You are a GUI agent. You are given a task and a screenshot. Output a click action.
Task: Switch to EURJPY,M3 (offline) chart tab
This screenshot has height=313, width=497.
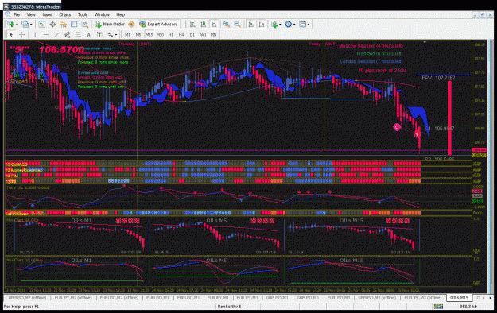423,298
